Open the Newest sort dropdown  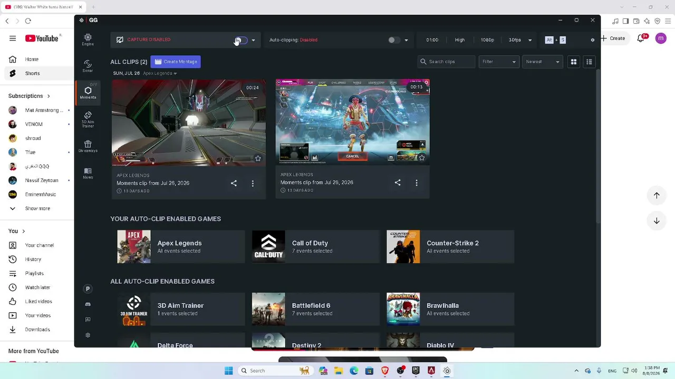click(543, 62)
